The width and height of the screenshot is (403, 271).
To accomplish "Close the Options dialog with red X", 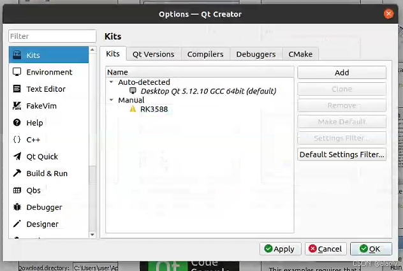I will click(x=388, y=13).
